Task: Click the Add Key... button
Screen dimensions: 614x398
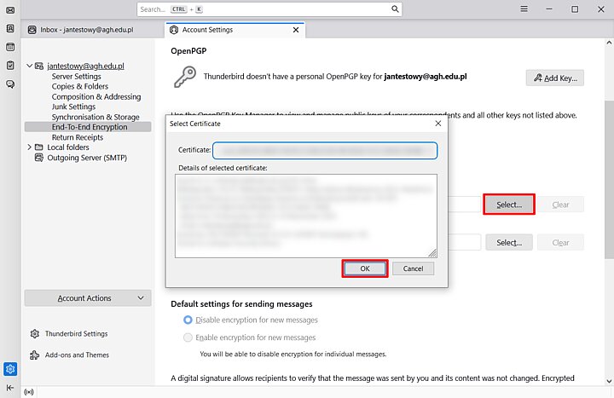Action: [x=555, y=78]
